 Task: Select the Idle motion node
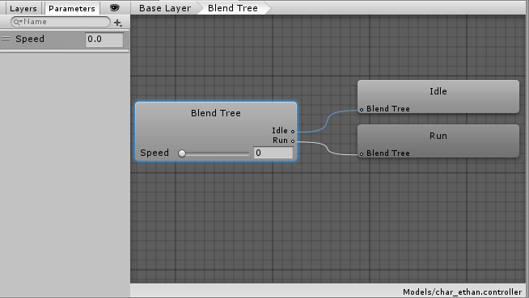(x=438, y=96)
